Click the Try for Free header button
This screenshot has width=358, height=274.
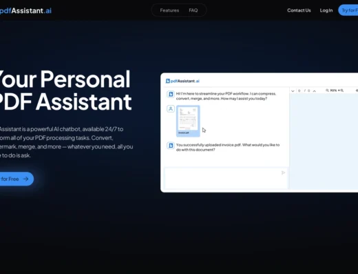[348, 10]
